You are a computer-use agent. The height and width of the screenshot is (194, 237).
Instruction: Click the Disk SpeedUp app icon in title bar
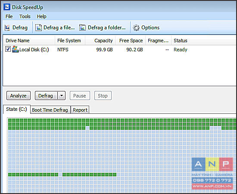coord(7,7)
